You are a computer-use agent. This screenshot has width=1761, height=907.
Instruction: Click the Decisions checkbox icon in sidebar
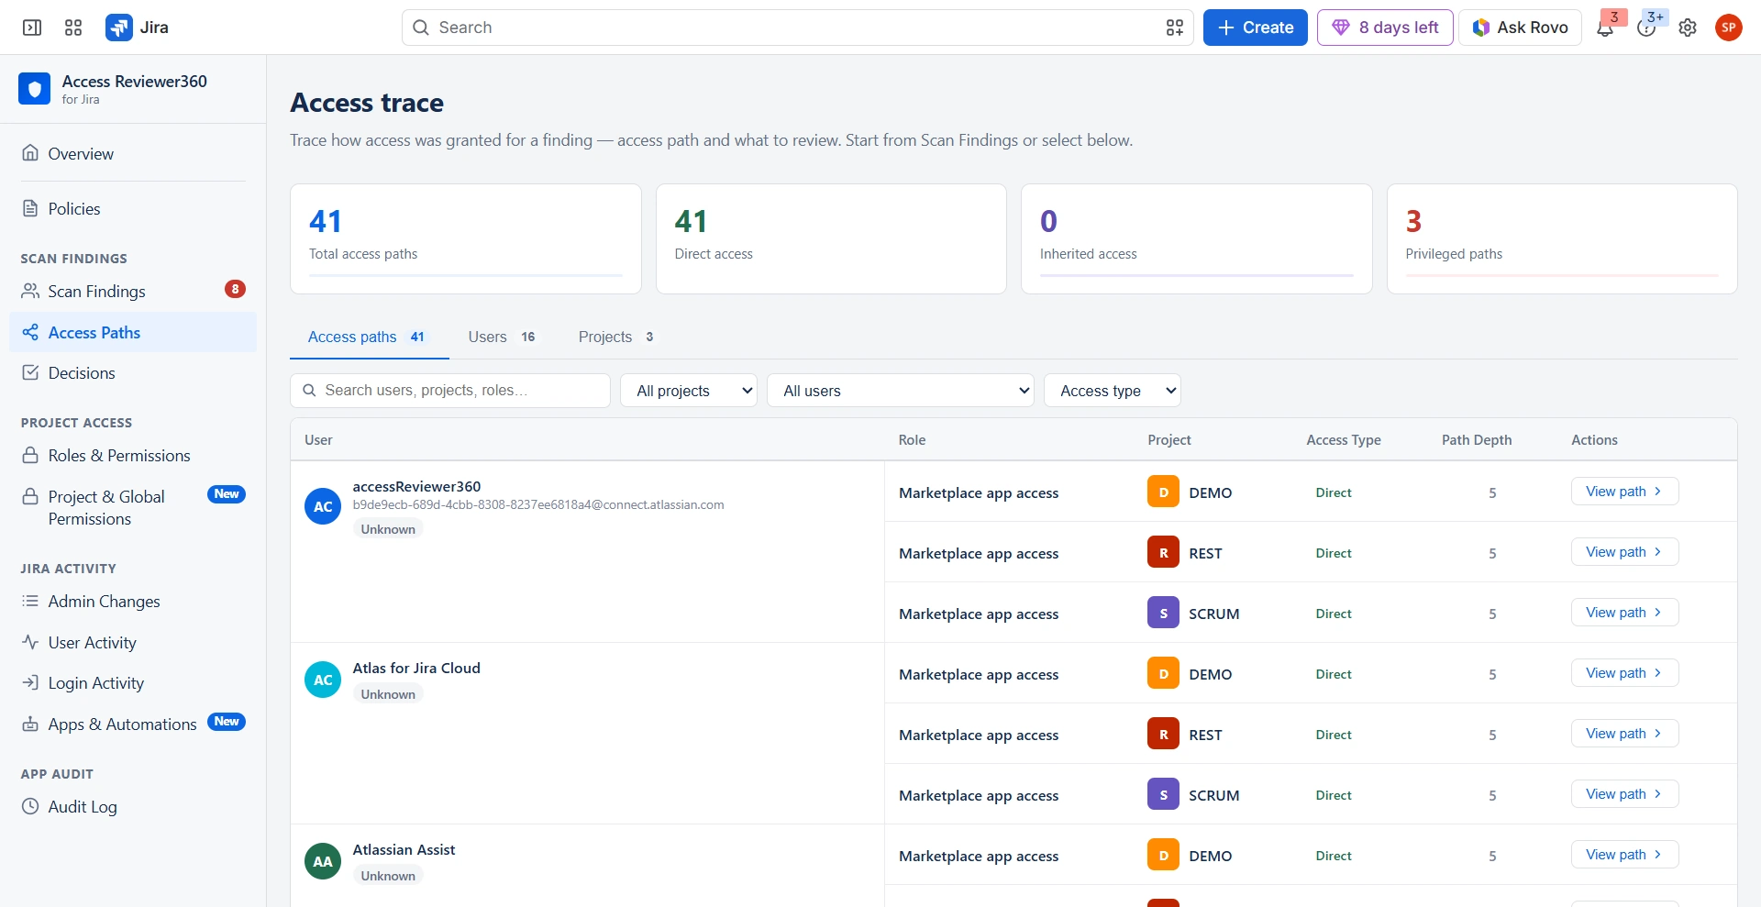click(x=30, y=372)
